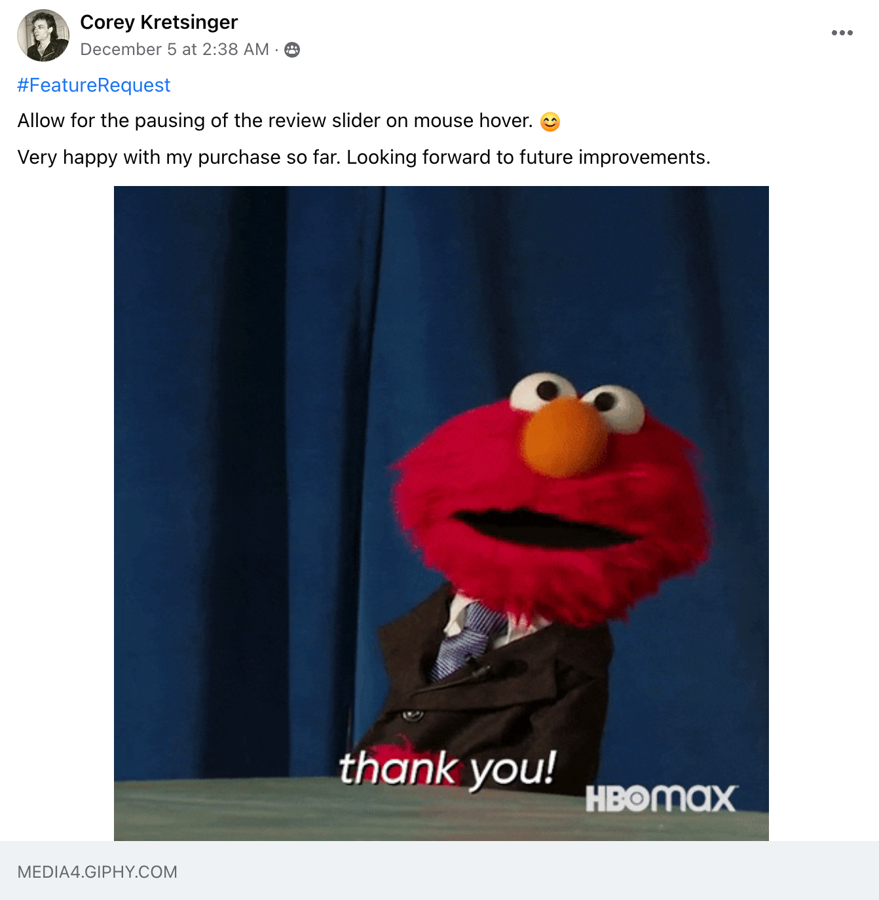
Task: Click the 'Very happy with my purchase' sentence
Action: (364, 157)
